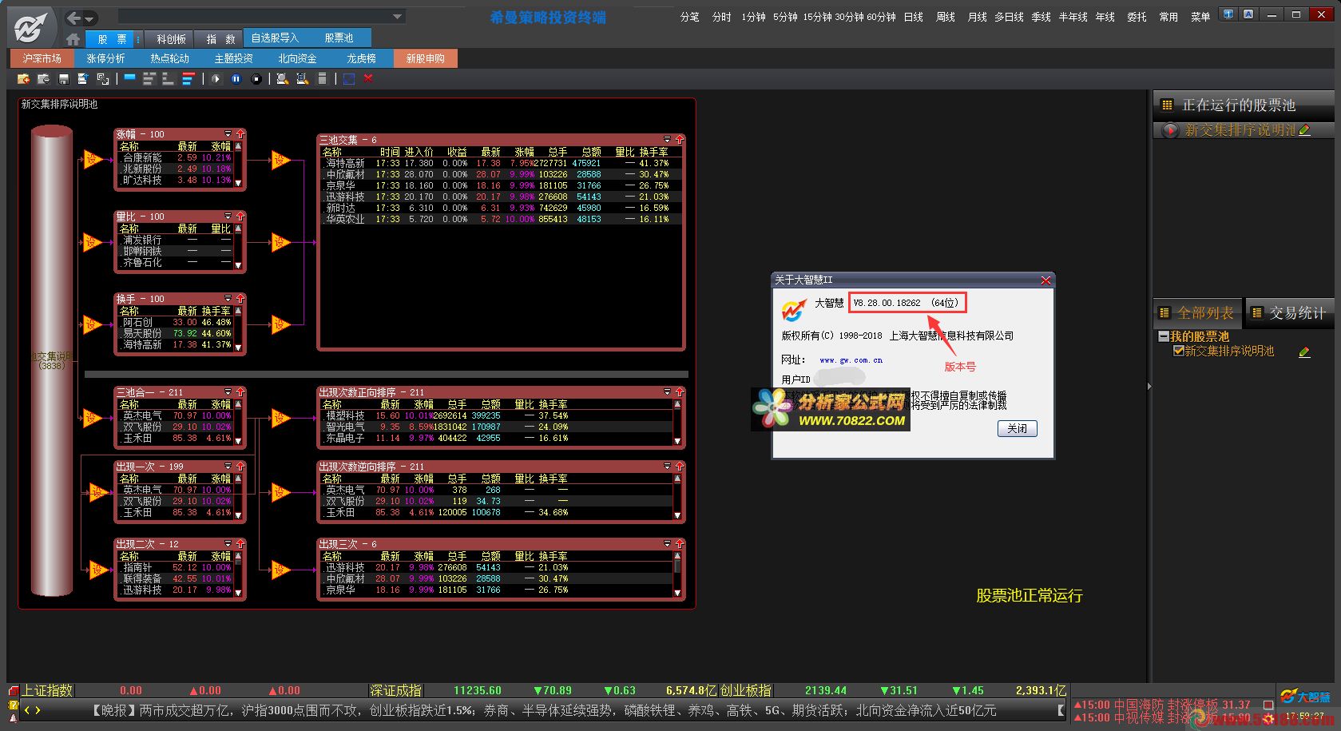Close the 关于大智慧II dialog with X

[1045, 280]
